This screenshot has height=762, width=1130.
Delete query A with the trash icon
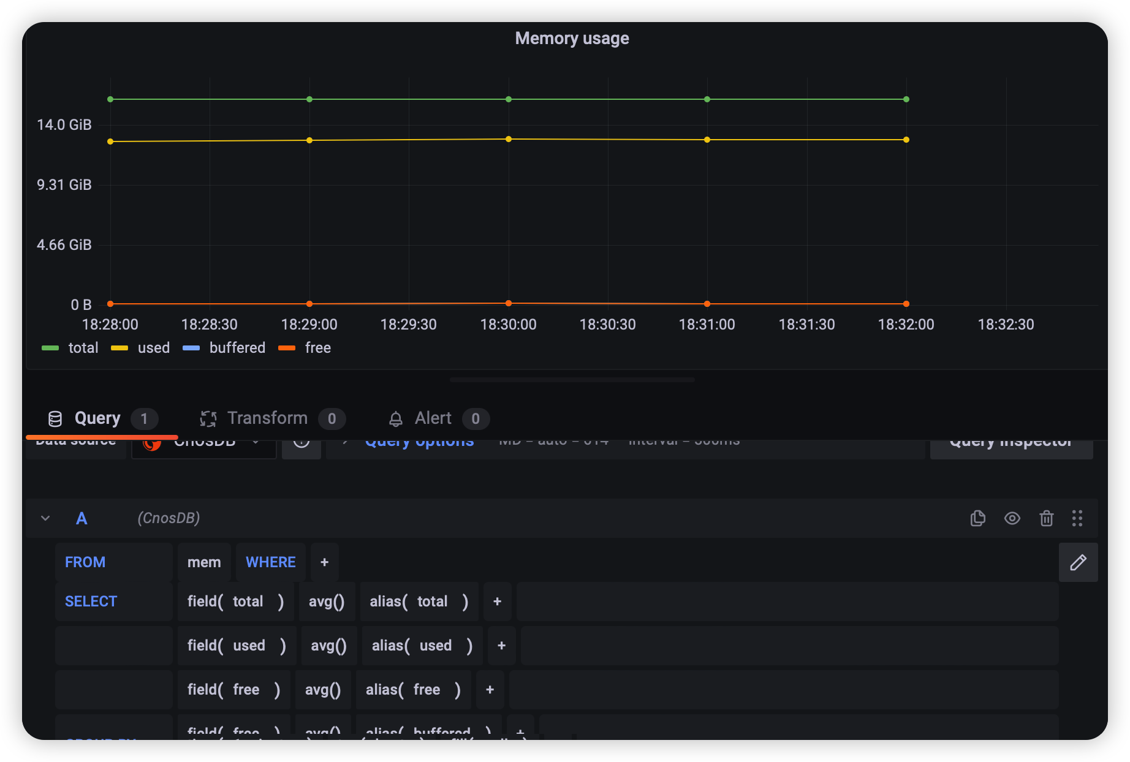pyautogui.click(x=1046, y=518)
